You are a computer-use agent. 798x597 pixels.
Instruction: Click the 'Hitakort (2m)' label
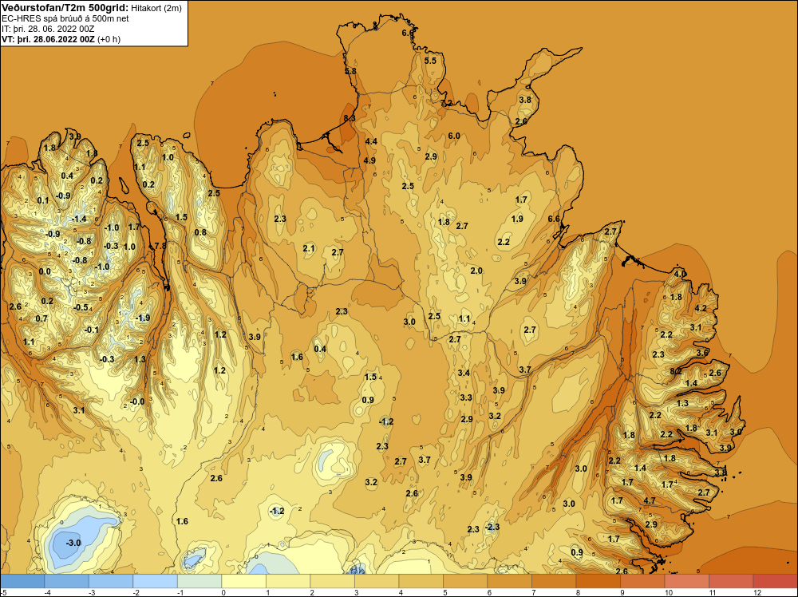(x=156, y=8)
